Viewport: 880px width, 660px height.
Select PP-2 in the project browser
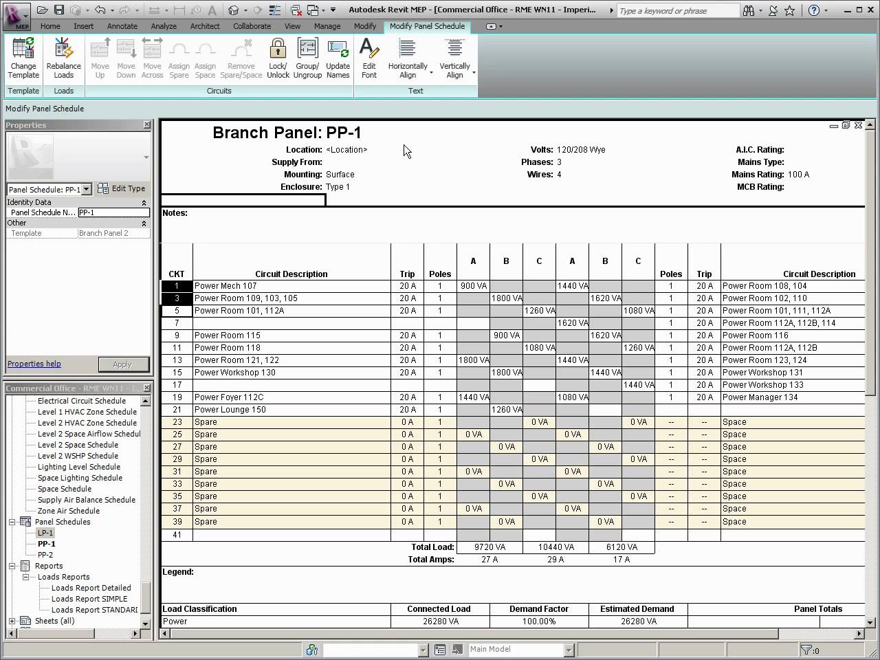(x=45, y=555)
